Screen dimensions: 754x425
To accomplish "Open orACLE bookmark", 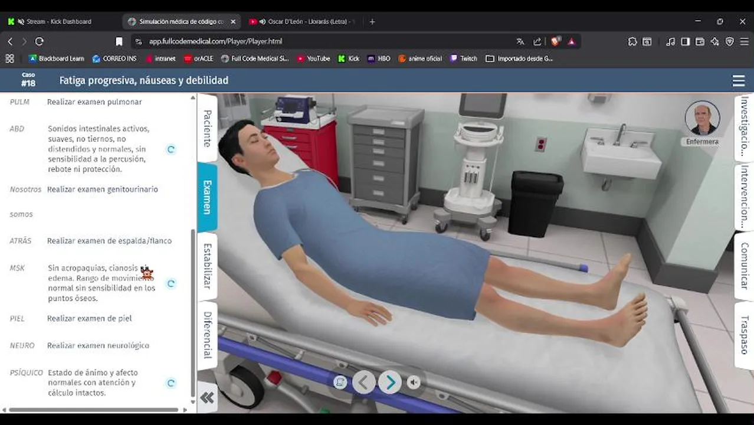I will [x=198, y=58].
